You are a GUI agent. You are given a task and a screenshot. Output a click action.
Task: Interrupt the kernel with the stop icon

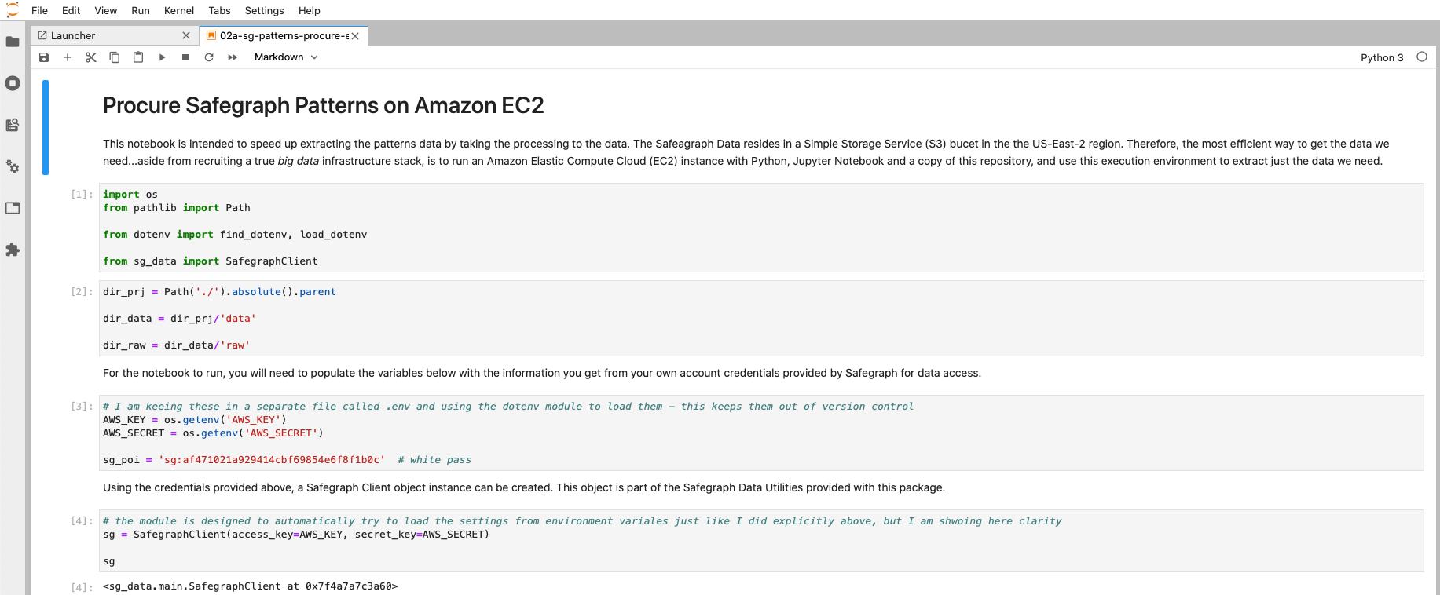click(x=185, y=57)
